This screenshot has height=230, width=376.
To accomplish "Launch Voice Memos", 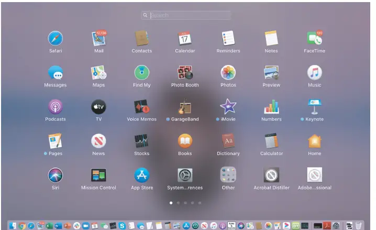I will click(x=142, y=107).
